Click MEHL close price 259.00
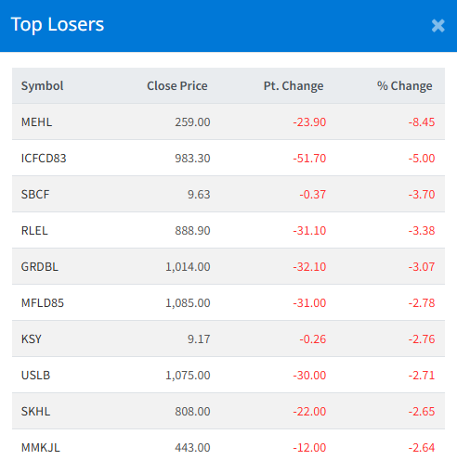 (192, 121)
